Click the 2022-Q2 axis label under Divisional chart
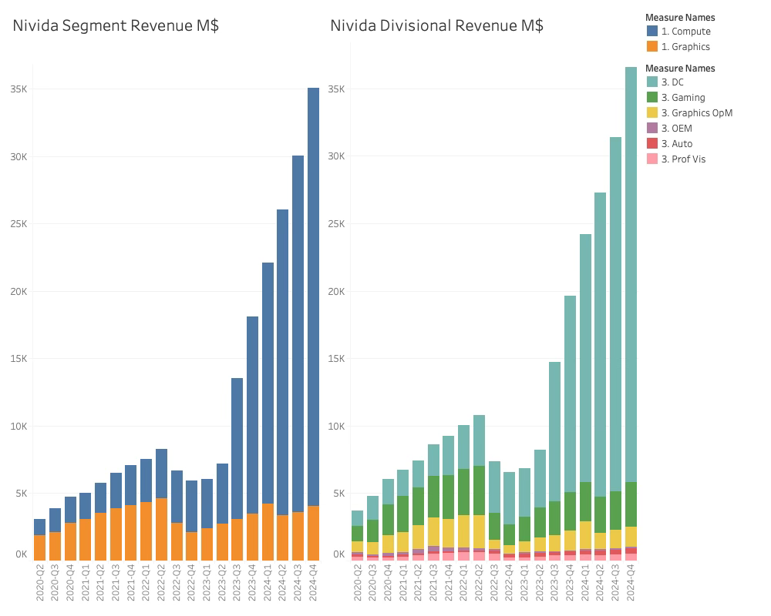This screenshot has width=771, height=616. pos(480,583)
